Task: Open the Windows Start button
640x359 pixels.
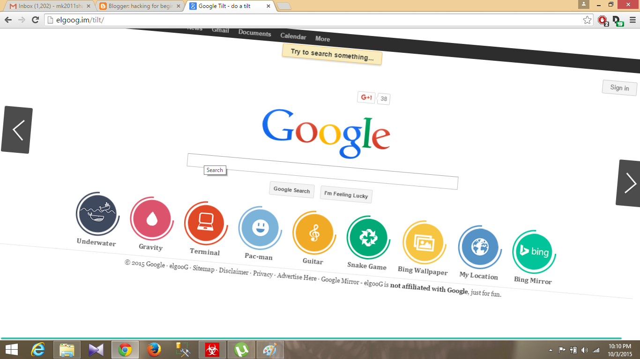Action: pos(11,349)
